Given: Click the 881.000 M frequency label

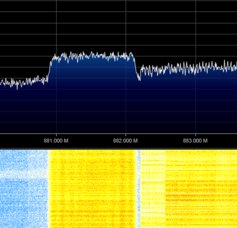Looking at the screenshot, I should pos(56,141).
